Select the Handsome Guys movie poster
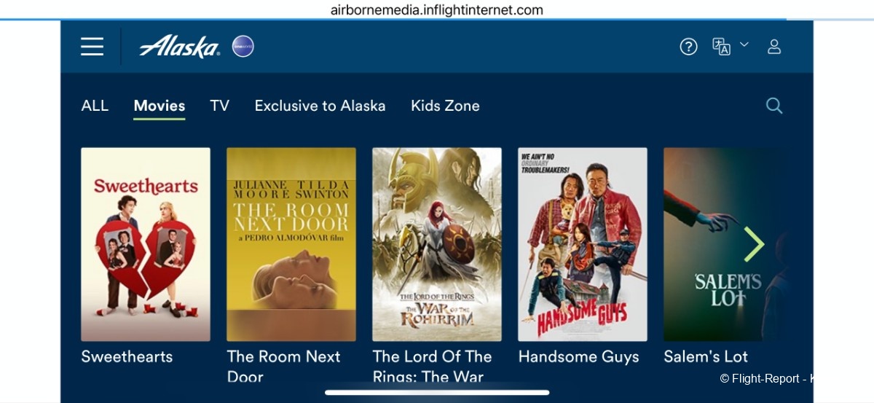Screen dimensions: 874x403 coord(583,244)
